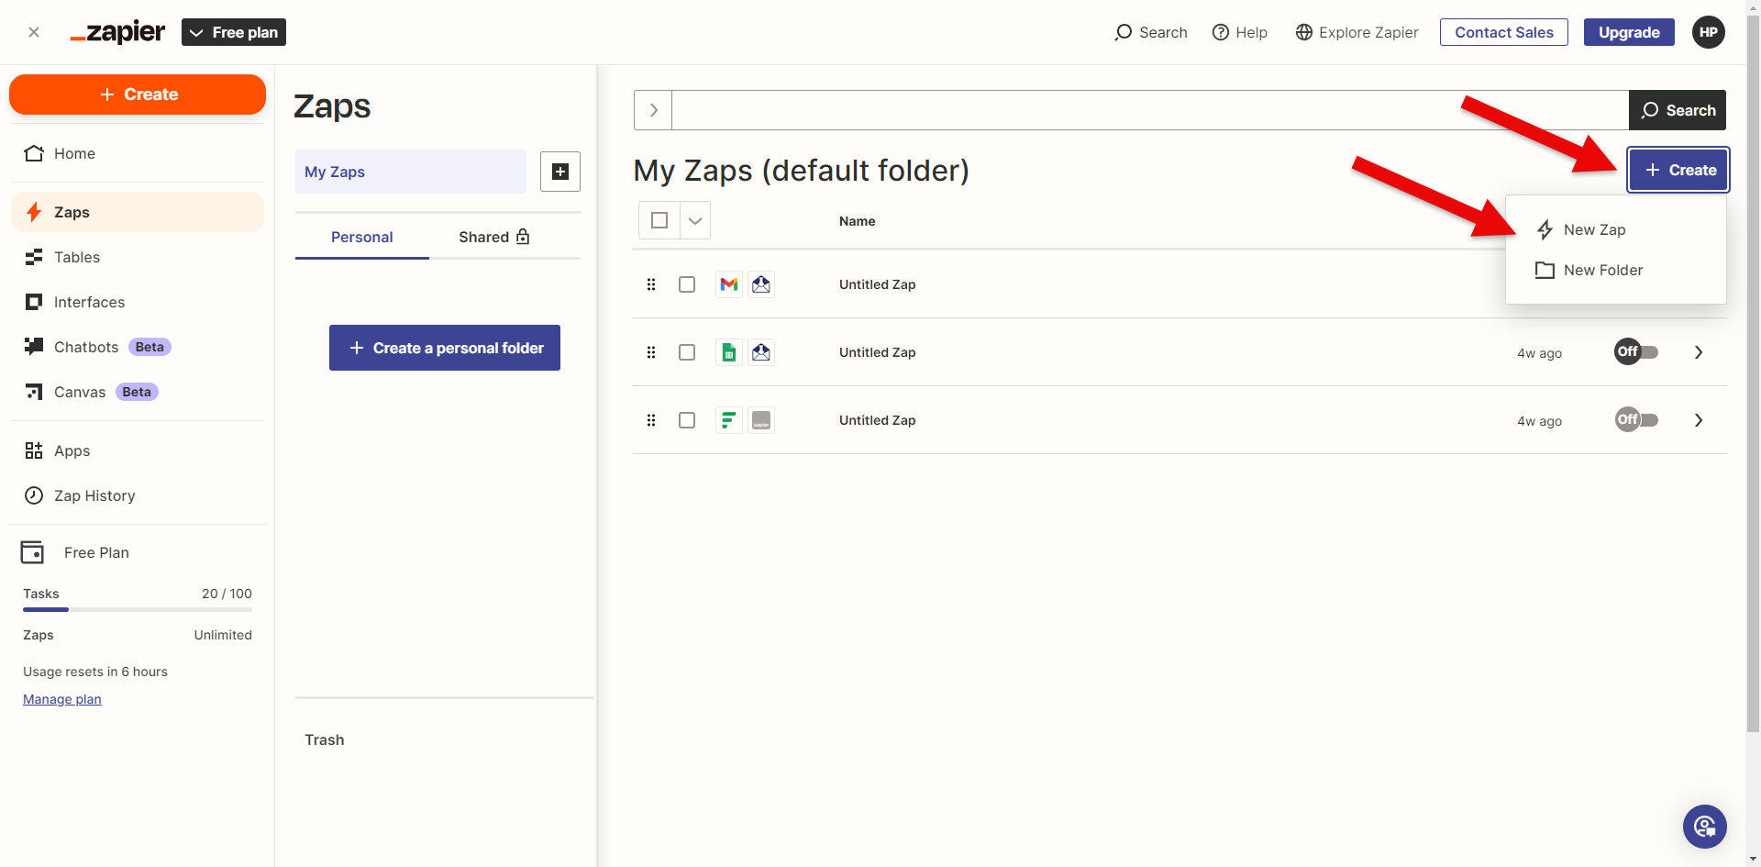Open Tables from the sidebar
Viewport: 1761px width, 867px height.
(138, 257)
